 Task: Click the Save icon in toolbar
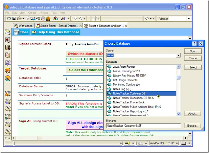click(x=14, y=19)
